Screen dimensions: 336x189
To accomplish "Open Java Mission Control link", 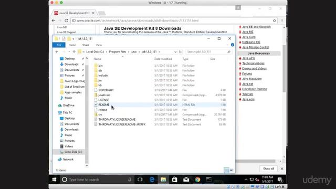I will (x=256, y=47).
